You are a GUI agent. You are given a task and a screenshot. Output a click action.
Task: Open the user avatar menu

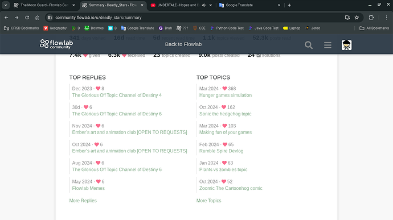click(346, 45)
